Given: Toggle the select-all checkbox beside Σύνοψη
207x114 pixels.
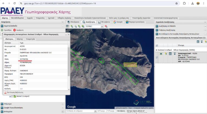Looking at the screenshot, I should (x=157, y=46).
